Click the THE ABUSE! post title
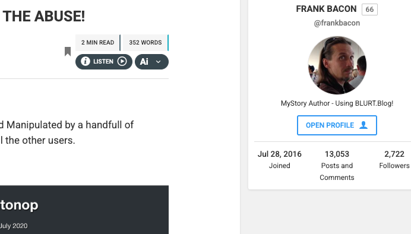 pyautogui.click(x=44, y=16)
